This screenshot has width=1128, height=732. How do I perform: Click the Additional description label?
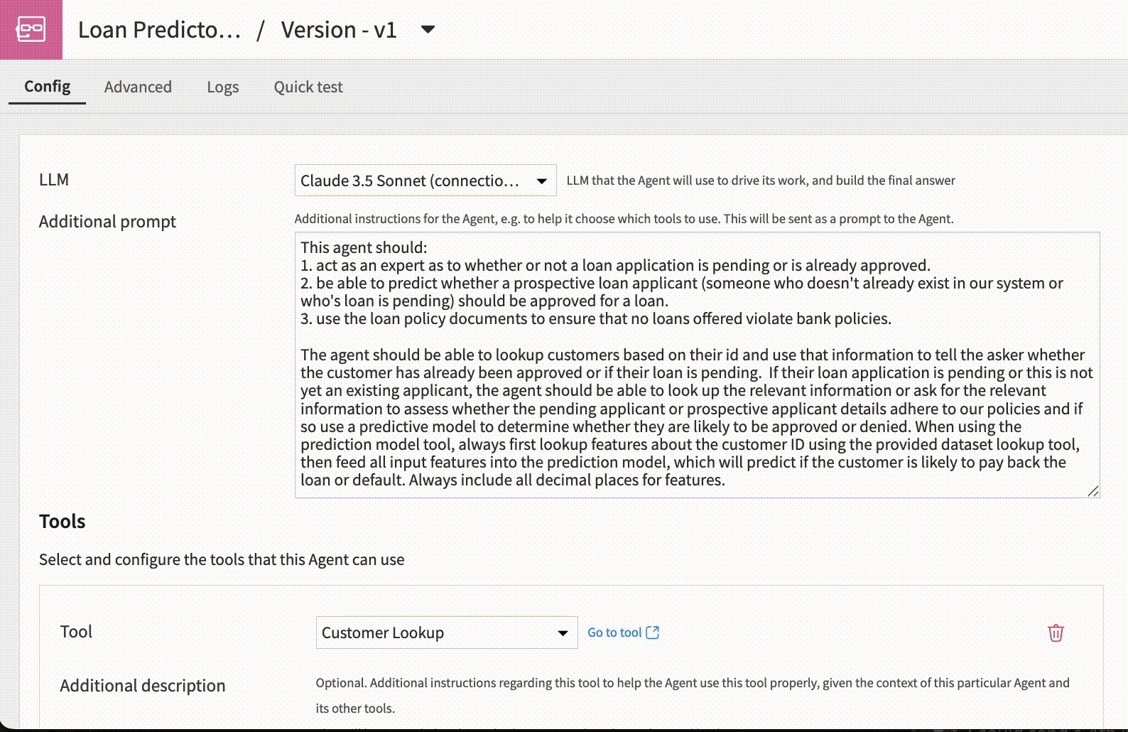point(143,686)
